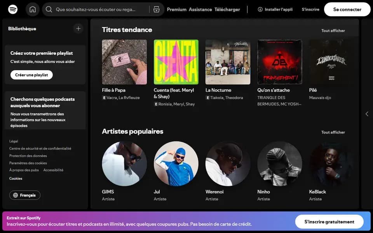Open the Browse (Parcourir) icon
This screenshot has width=373, height=233.
[x=156, y=9]
